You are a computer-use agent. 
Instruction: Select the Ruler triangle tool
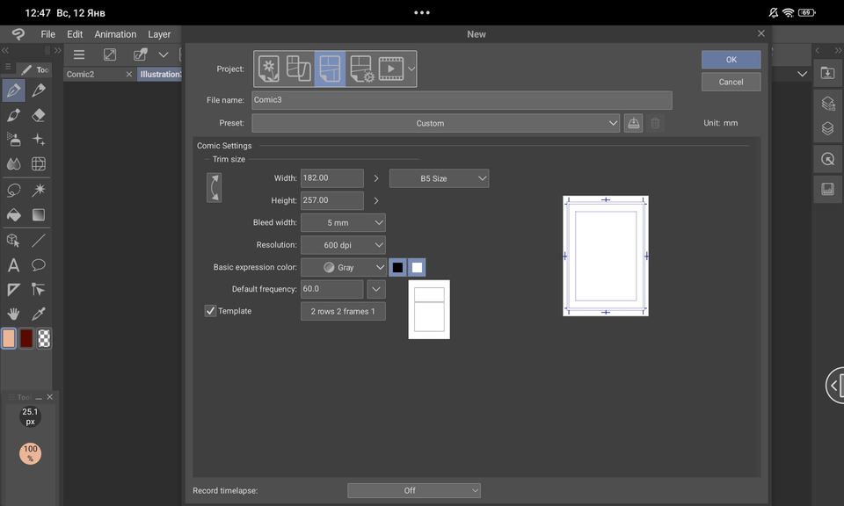click(13, 290)
